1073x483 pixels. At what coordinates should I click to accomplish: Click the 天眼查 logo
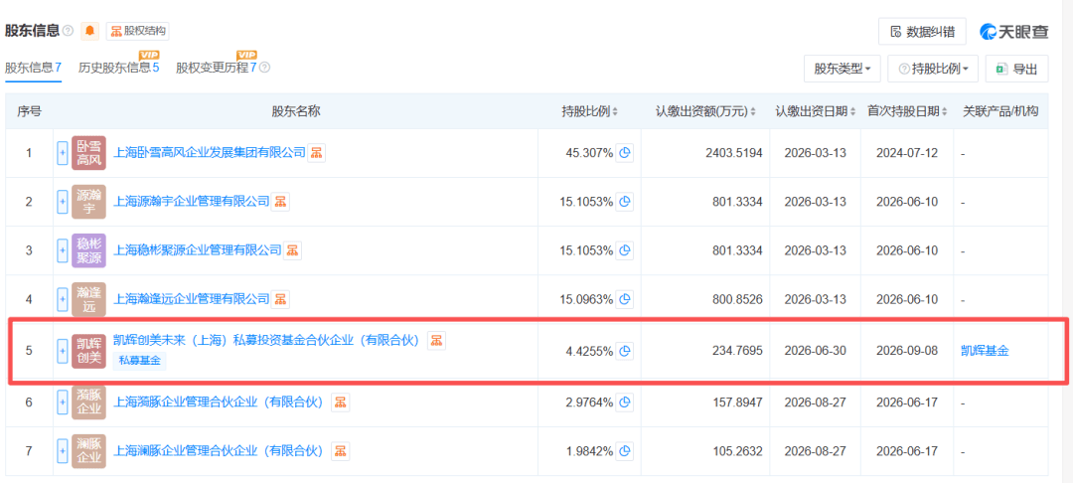pos(1014,32)
